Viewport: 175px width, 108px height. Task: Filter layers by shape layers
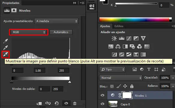click(156, 70)
